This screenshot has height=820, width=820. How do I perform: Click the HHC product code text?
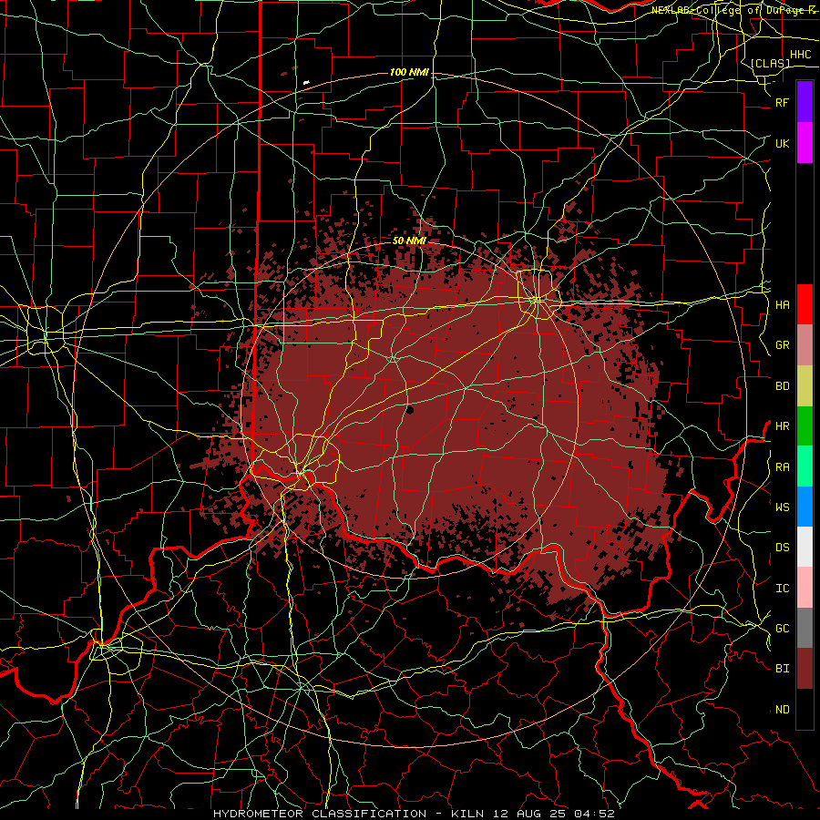coord(800,55)
